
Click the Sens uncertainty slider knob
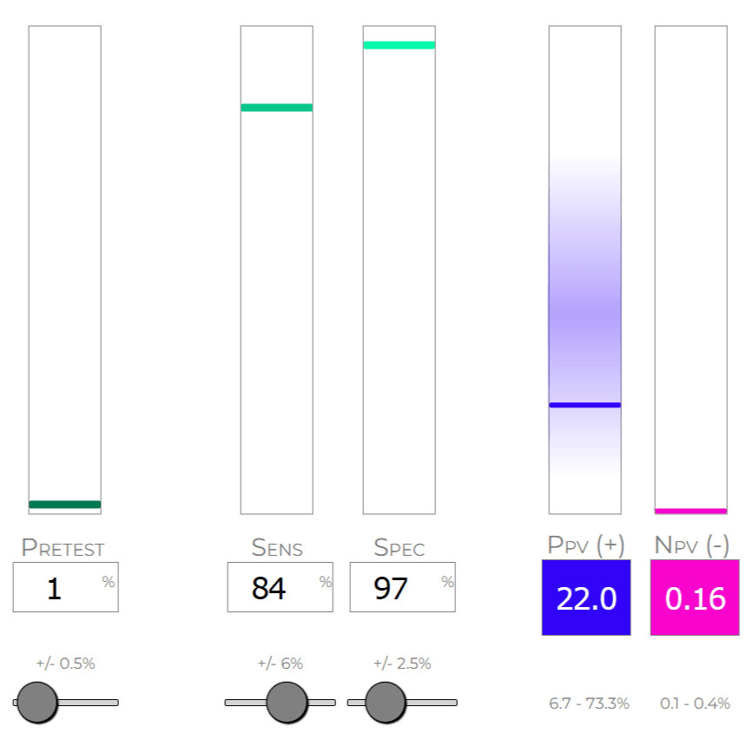coord(287,702)
